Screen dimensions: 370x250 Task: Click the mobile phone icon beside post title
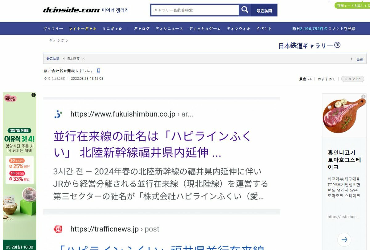point(99,71)
